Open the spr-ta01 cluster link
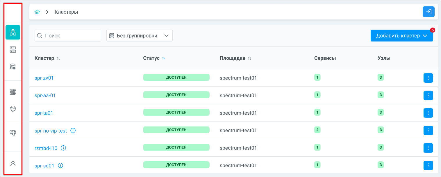The image size is (441, 177). (44, 113)
